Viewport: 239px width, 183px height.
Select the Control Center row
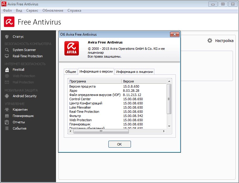click(117, 99)
